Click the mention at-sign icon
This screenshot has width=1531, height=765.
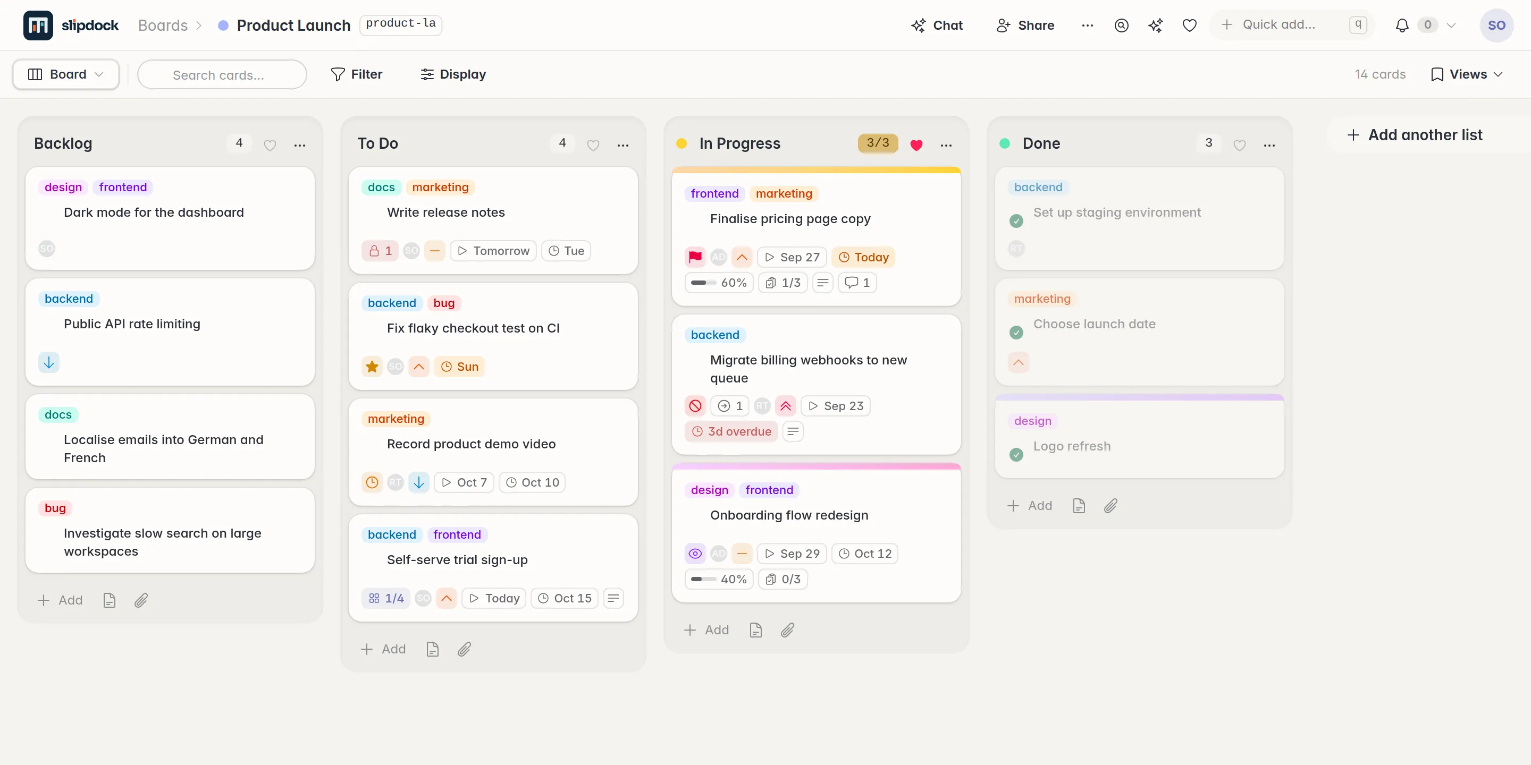click(1121, 25)
